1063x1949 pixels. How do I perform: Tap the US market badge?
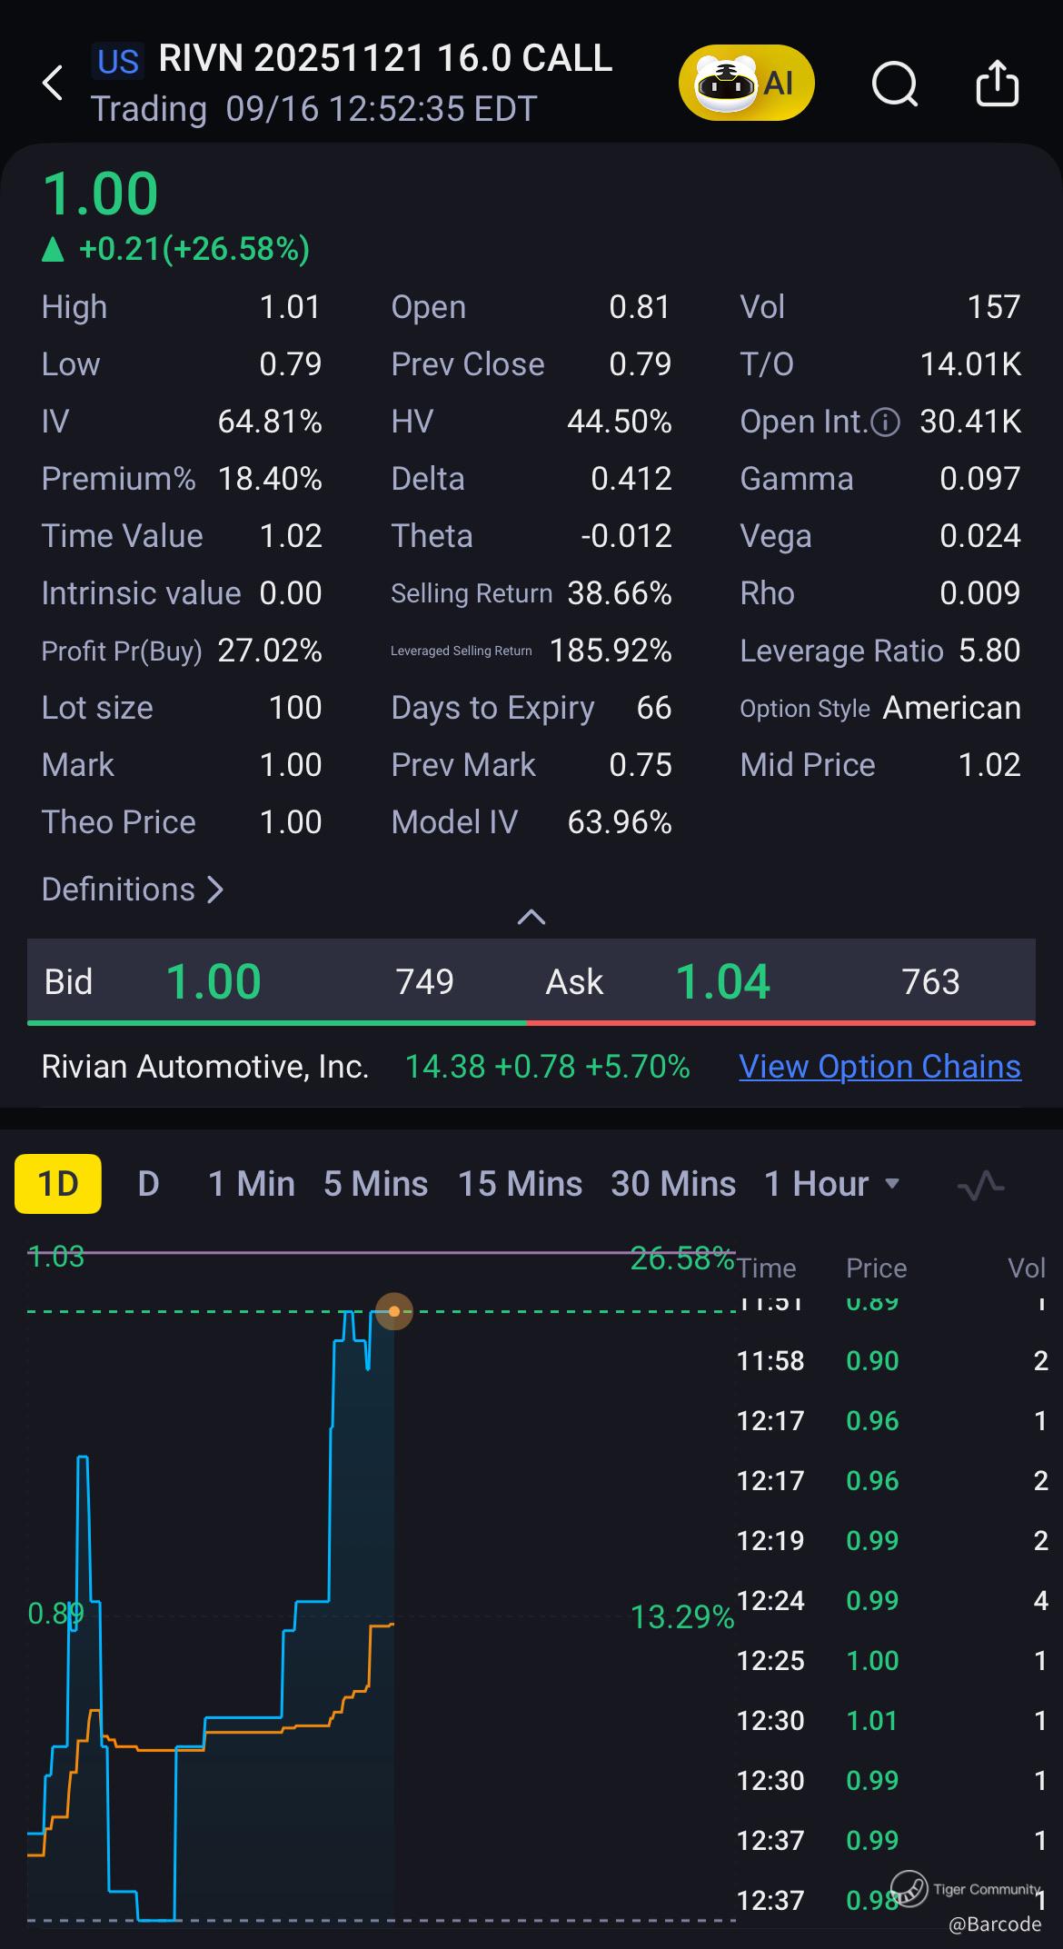pyautogui.click(x=118, y=62)
